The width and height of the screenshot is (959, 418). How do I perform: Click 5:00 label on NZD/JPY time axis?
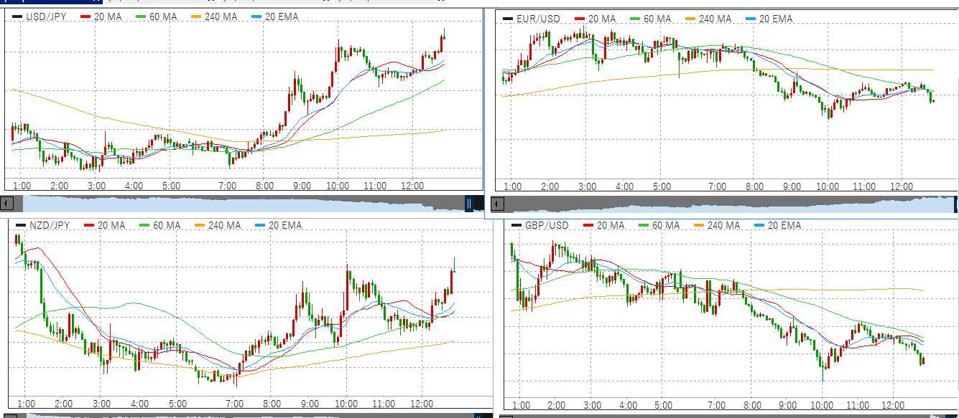(x=177, y=404)
